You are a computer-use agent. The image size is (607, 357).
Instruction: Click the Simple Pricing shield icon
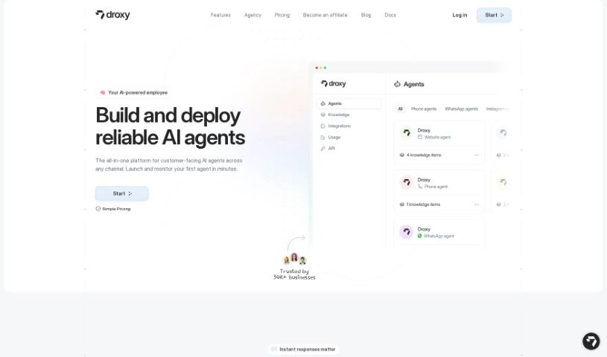point(98,209)
